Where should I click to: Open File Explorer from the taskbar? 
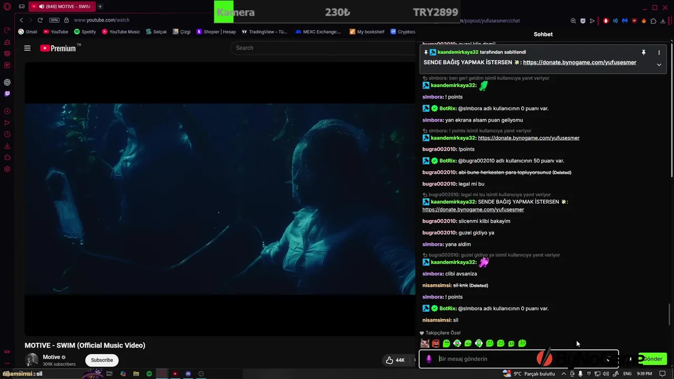[x=136, y=374]
